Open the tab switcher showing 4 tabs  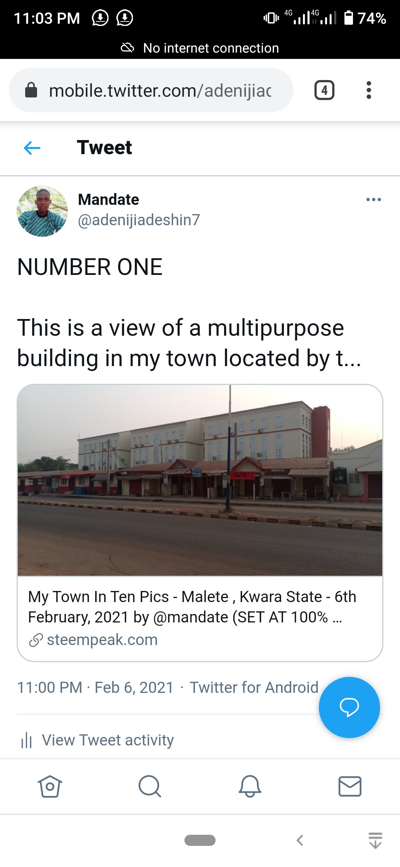[324, 90]
